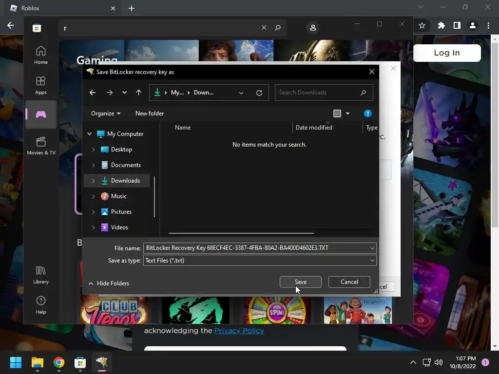Screen dimensions: 499x374
Task: Show hidden system tray icons
Action: [413, 362]
